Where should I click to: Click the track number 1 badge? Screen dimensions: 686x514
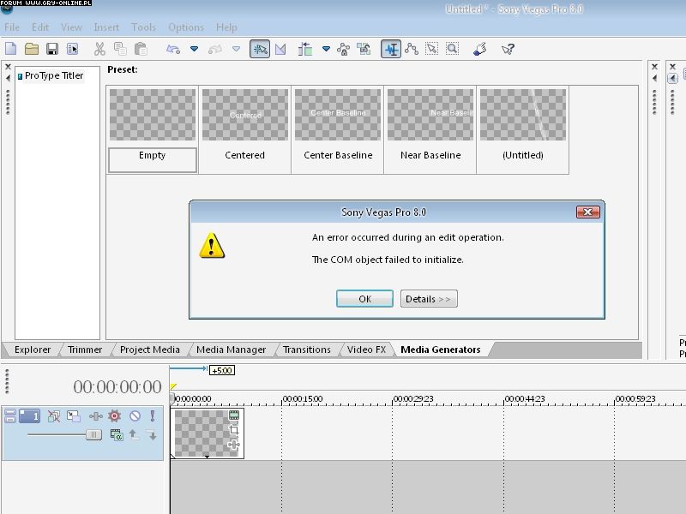(x=30, y=415)
